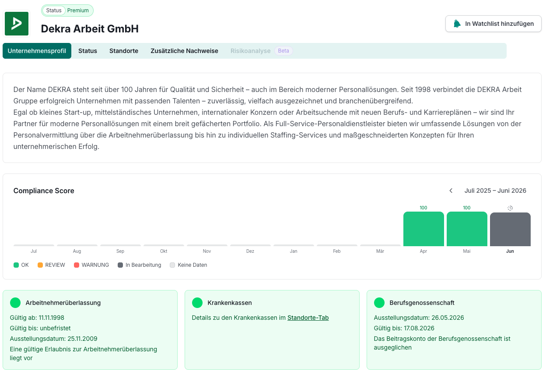Image resolution: width=546 pixels, height=375 pixels.
Task: Select the green Mai bar in the chart
Action: [467, 229]
